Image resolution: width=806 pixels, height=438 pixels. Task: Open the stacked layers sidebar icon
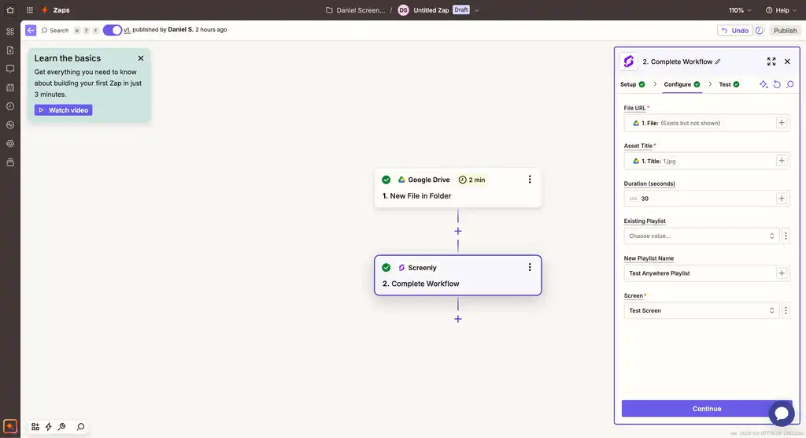point(9,162)
